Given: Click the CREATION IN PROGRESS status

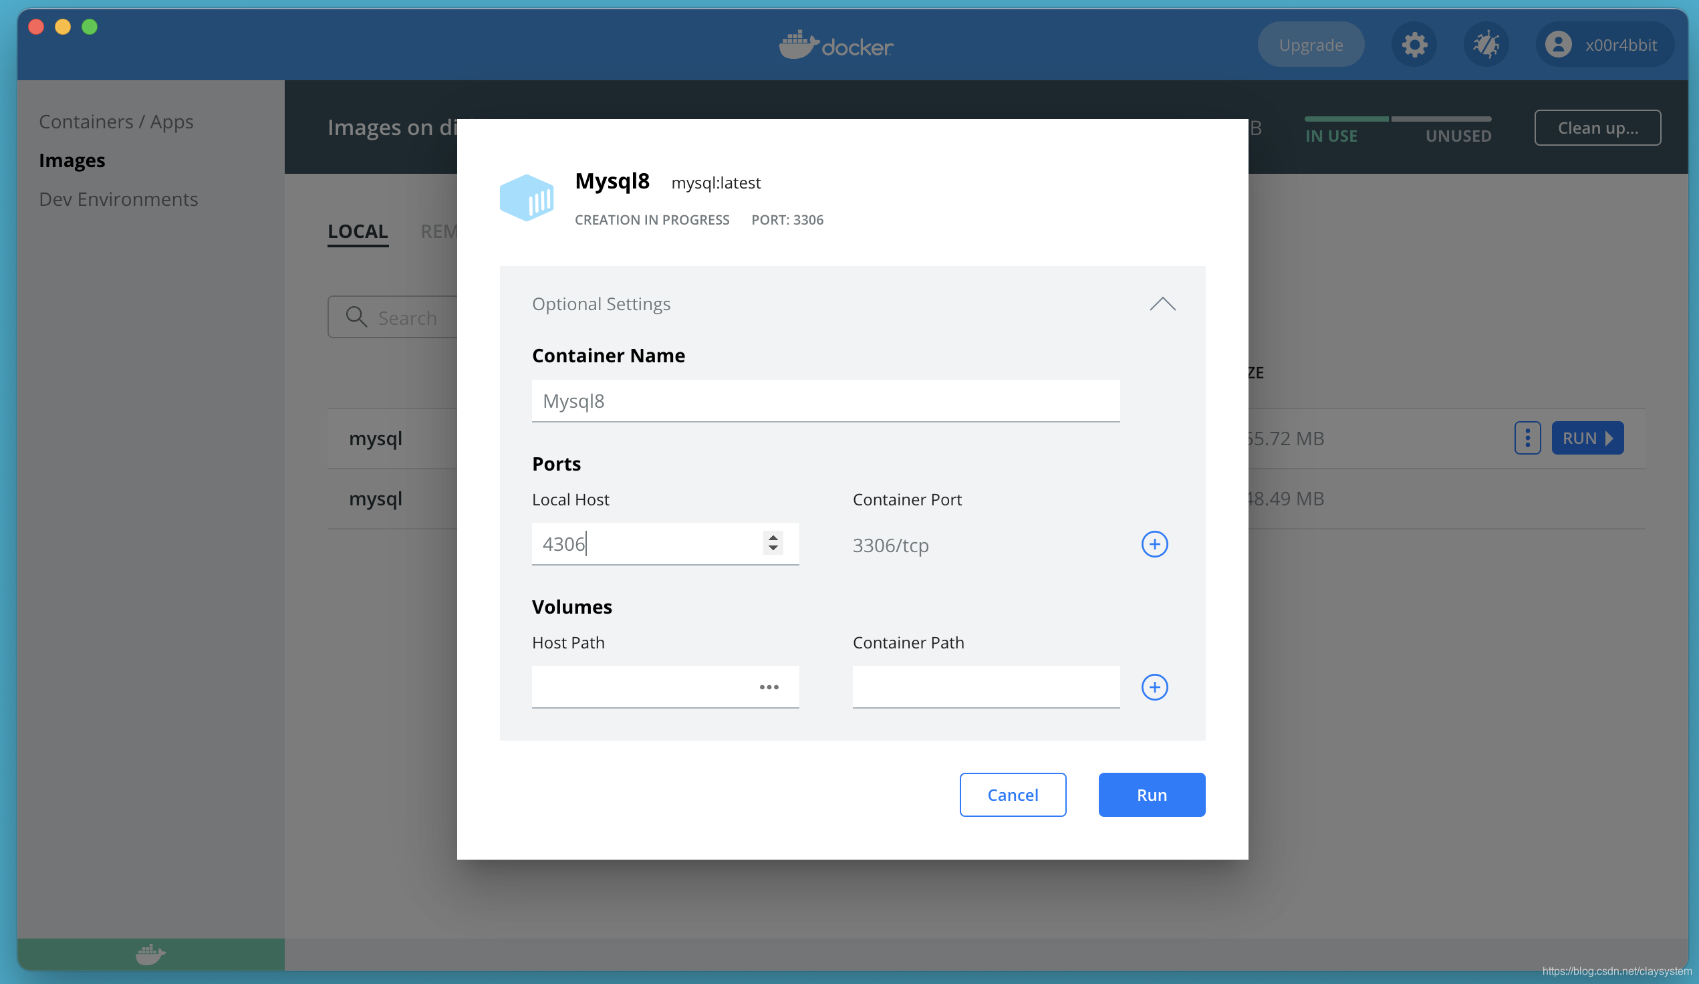Looking at the screenshot, I should point(651,220).
